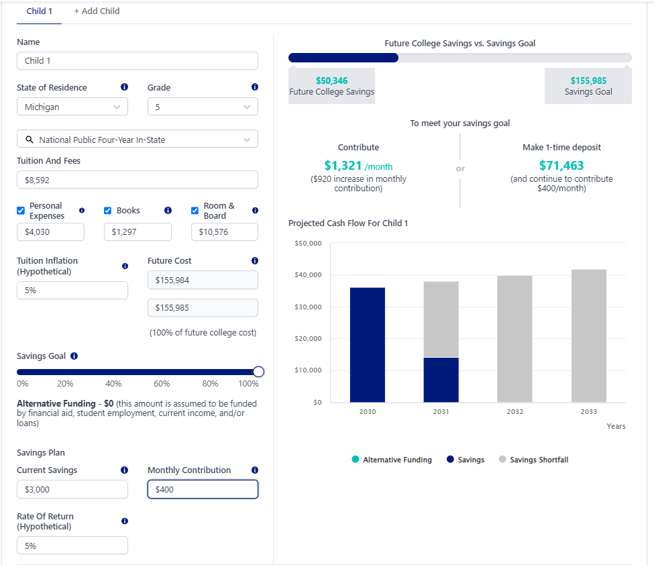654x565 pixels.
Task: Open the Future Cost info icon
Action: click(255, 261)
